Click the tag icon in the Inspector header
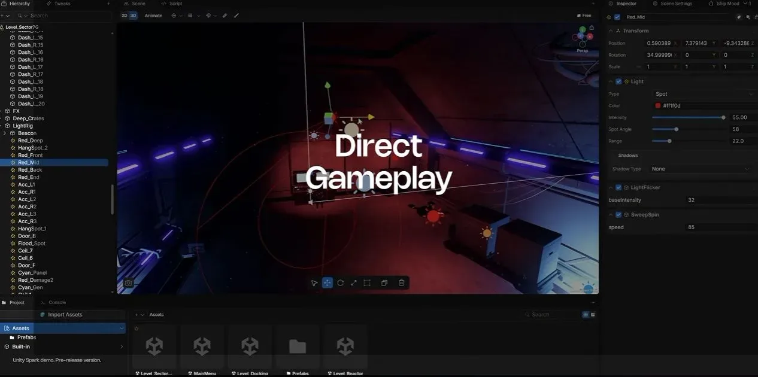The image size is (758, 377). pyautogui.click(x=739, y=17)
